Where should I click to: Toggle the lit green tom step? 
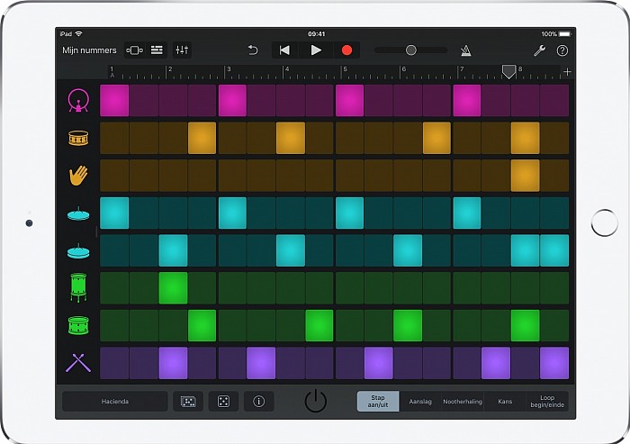173,287
